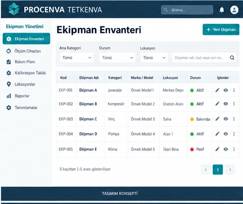This screenshot has width=243, height=204.
Task: Focus the equipment name, code search field
Action: pos(204,58)
